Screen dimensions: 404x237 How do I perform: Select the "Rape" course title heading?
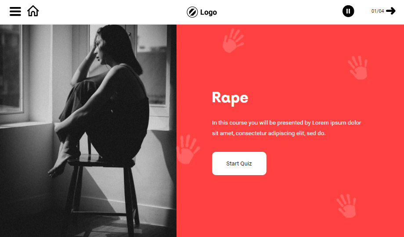(x=230, y=98)
